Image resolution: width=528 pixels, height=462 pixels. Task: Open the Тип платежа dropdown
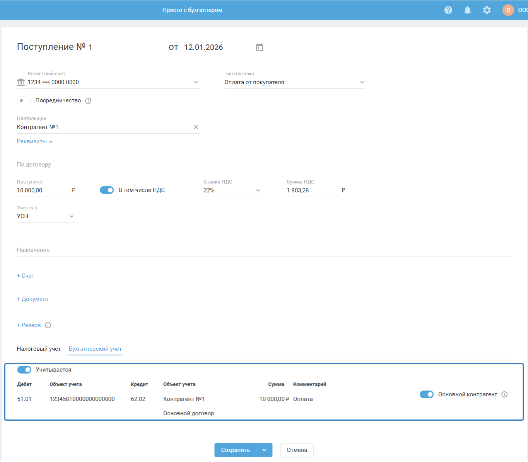295,82
